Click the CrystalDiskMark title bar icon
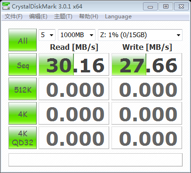The height and width of the screenshot is (173, 191). point(6,6)
